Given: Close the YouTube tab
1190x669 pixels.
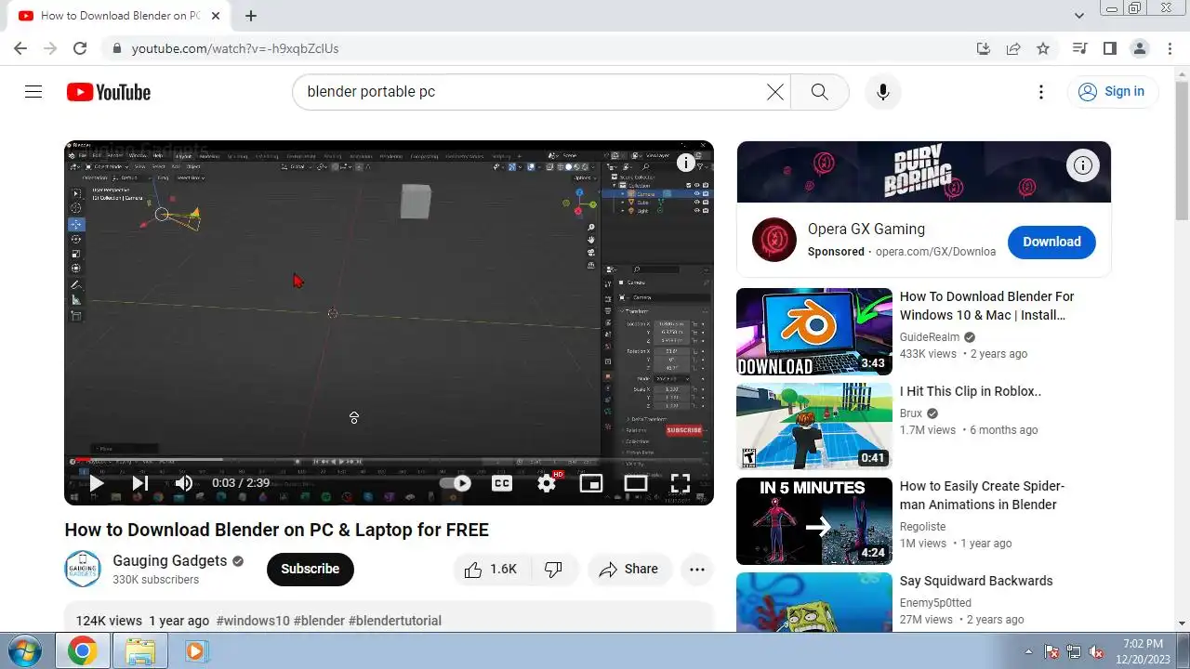Looking at the screenshot, I should point(216,16).
